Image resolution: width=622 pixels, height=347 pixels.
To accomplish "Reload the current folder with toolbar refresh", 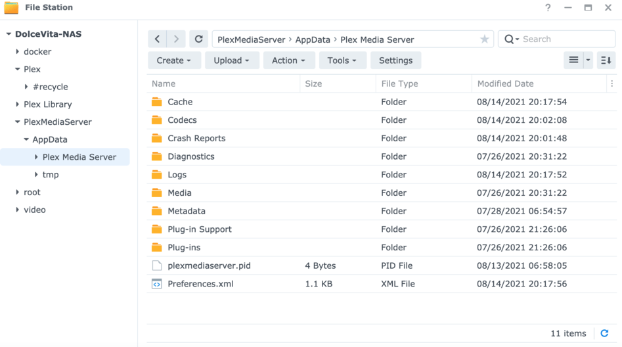I will pyautogui.click(x=199, y=39).
